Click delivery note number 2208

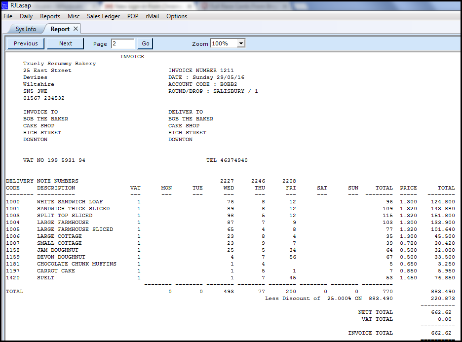pos(289,181)
